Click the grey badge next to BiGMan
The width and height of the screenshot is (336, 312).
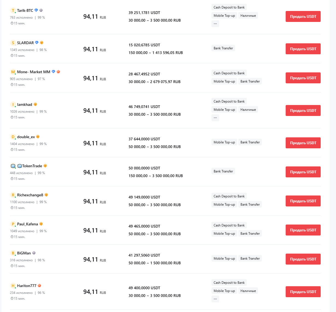[34, 253]
